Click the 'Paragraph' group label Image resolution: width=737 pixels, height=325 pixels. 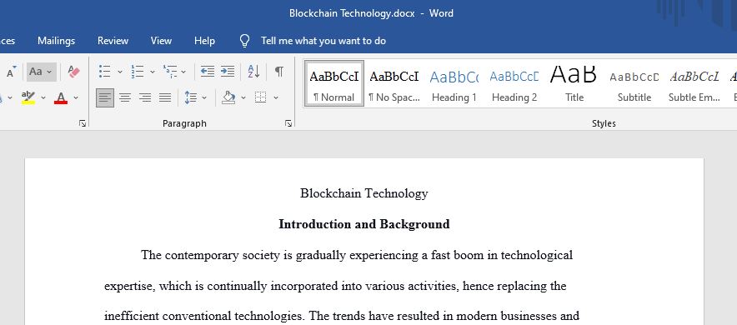184,123
